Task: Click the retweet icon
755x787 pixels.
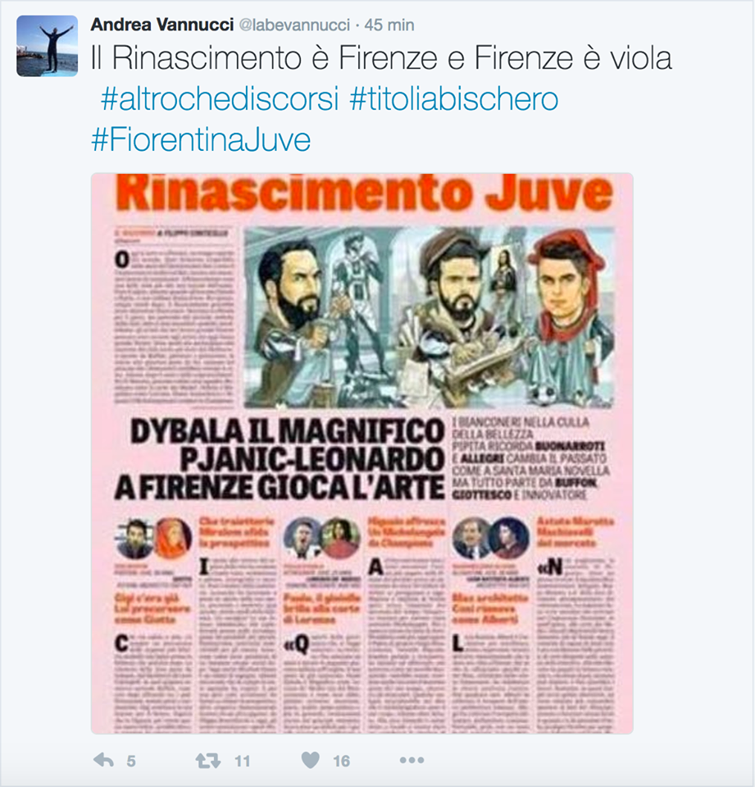Action: click(x=208, y=761)
